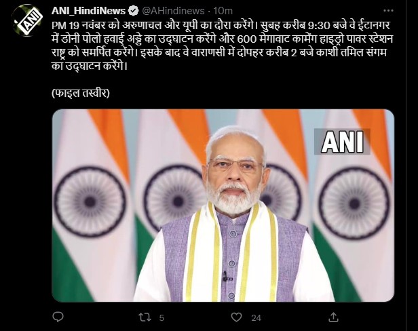View the retweet count showing 5

pos(161,317)
